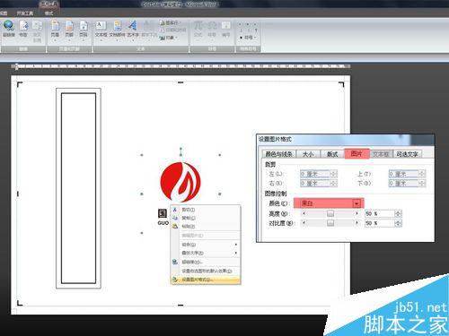Click the Crop Right (右) input field
Screen dimensions: 449x336
315,183
